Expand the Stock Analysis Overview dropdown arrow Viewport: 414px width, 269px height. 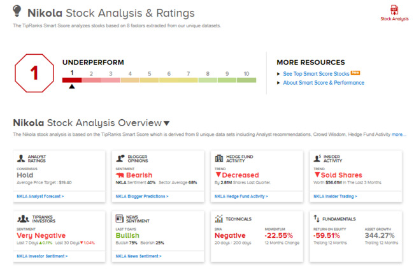[x=167, y=123]
